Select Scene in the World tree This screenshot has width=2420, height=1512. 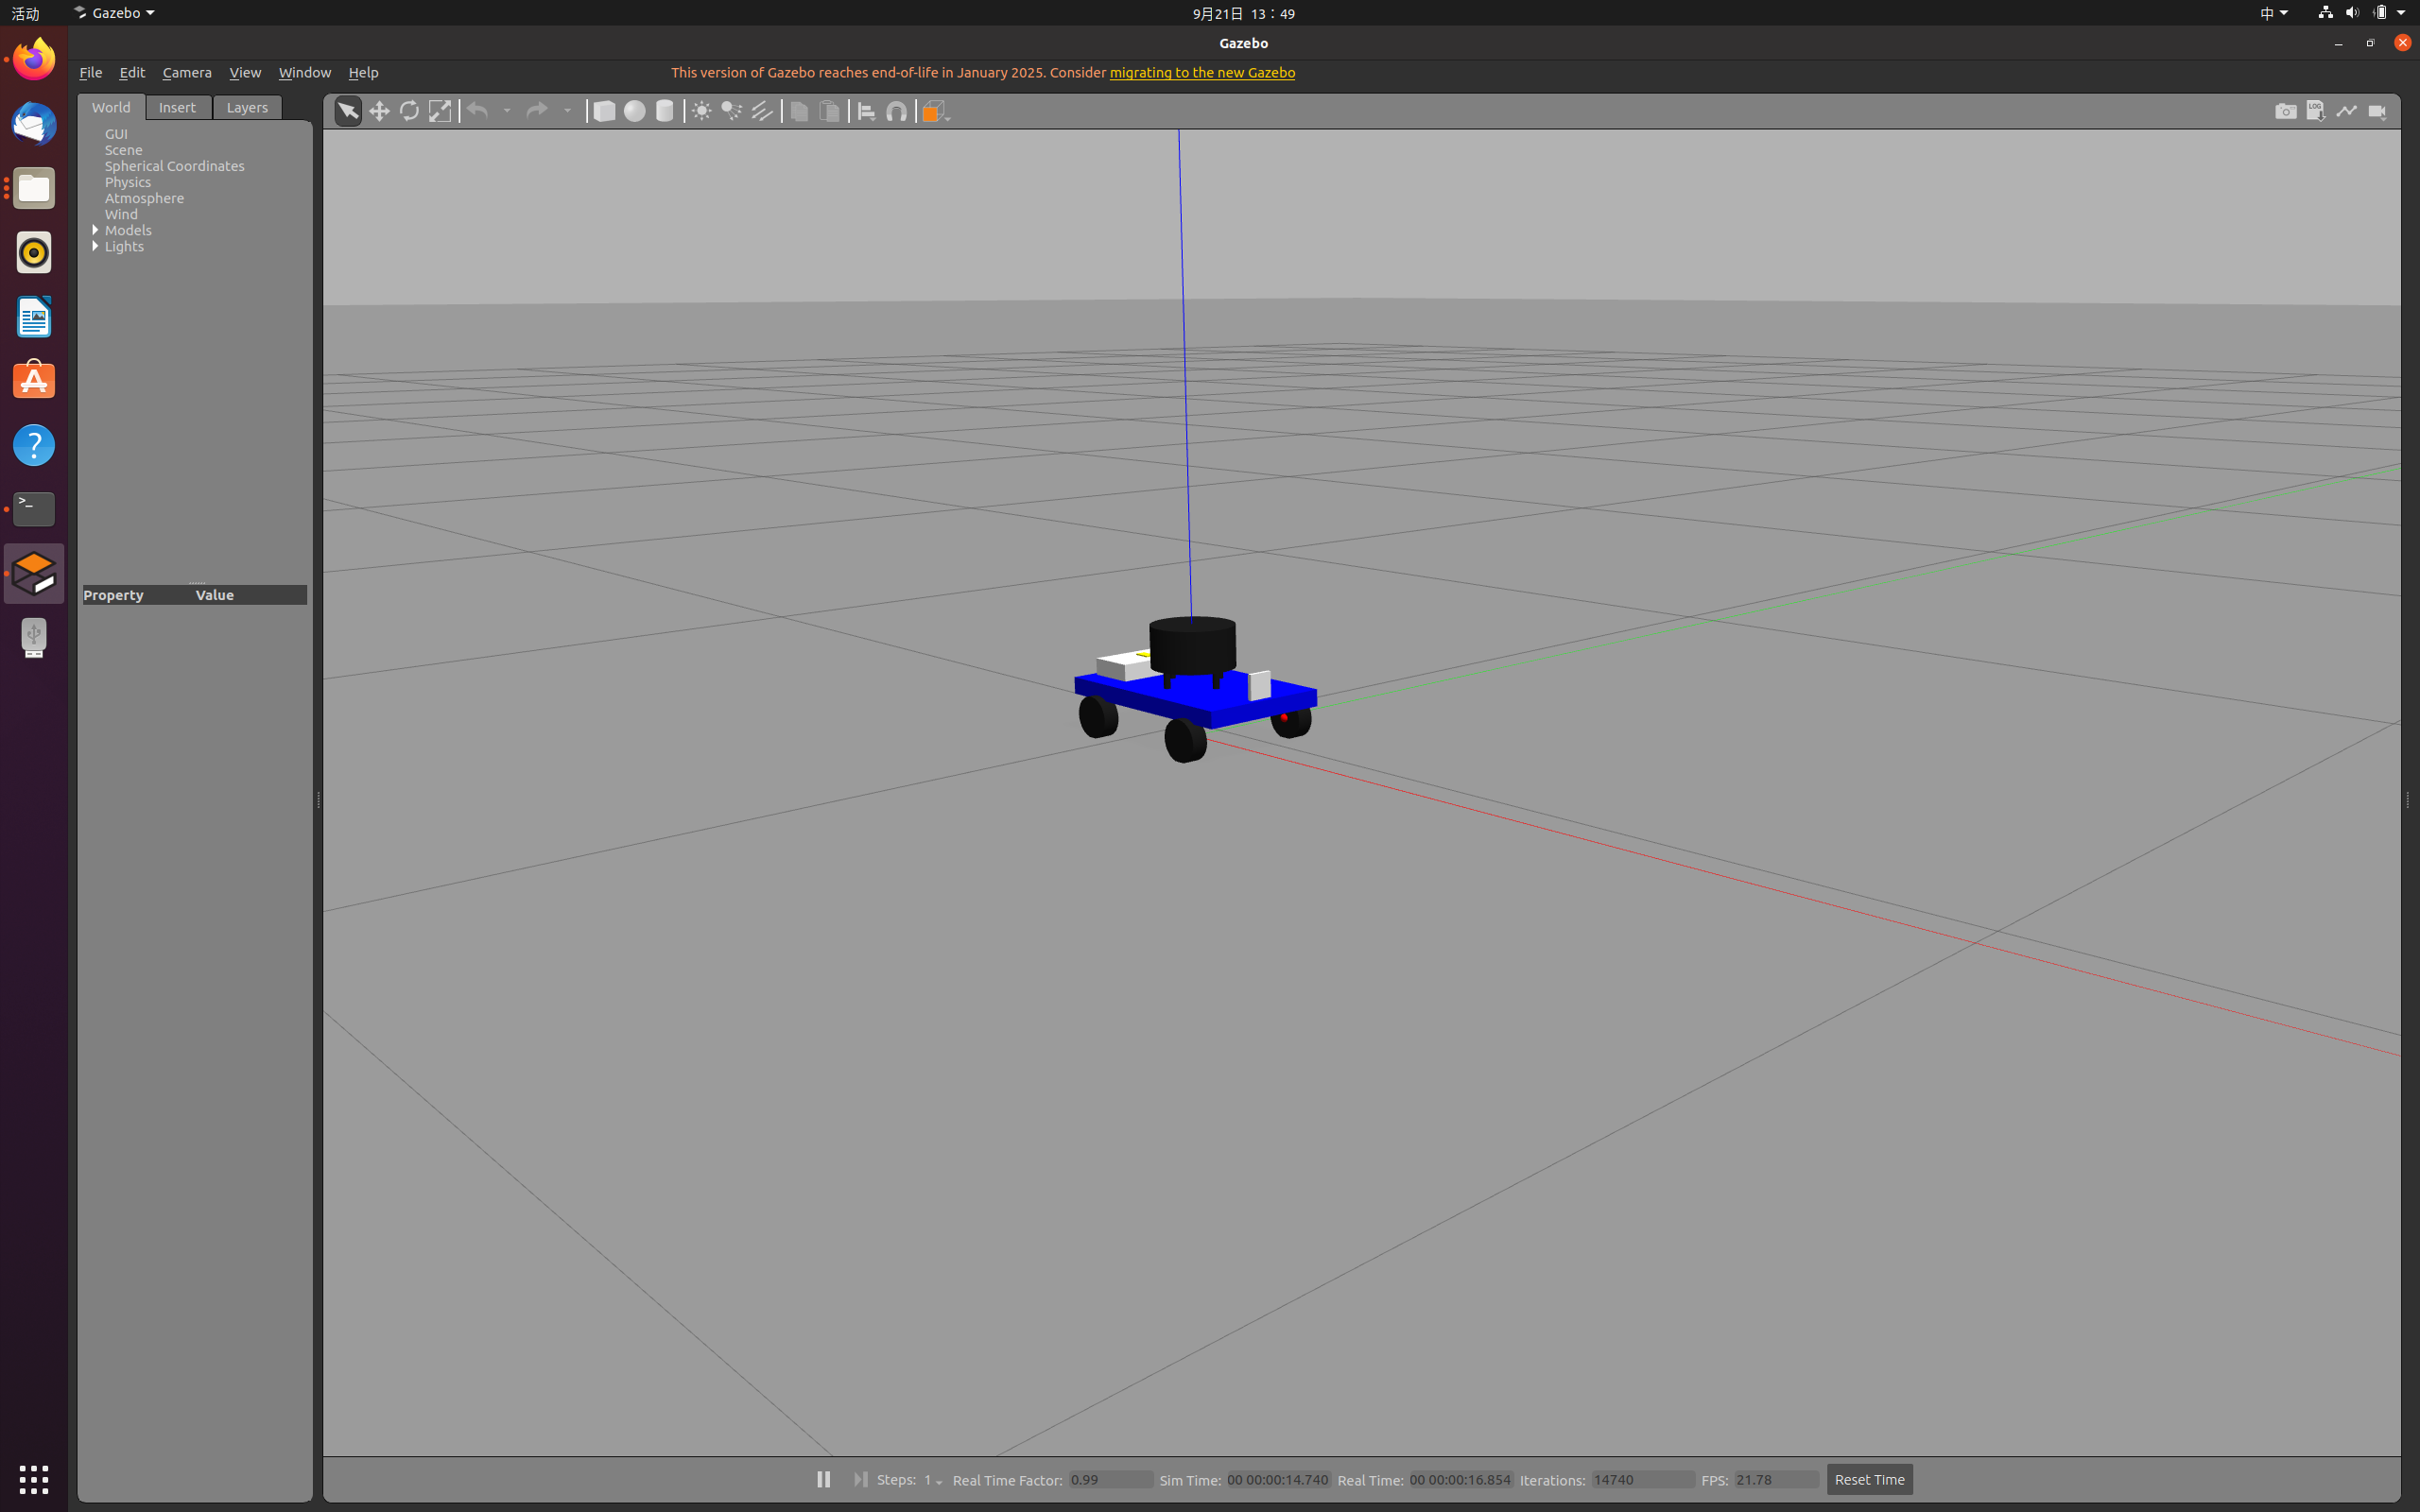(124, 150)
